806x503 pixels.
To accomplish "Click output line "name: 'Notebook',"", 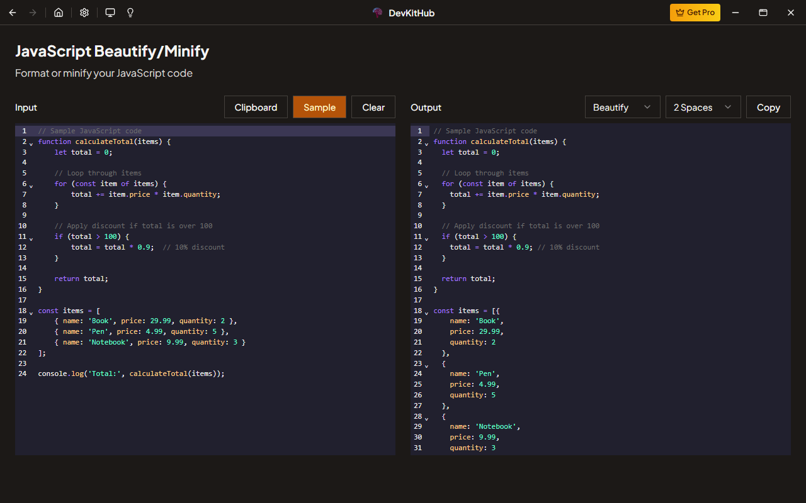I will 485,426.
